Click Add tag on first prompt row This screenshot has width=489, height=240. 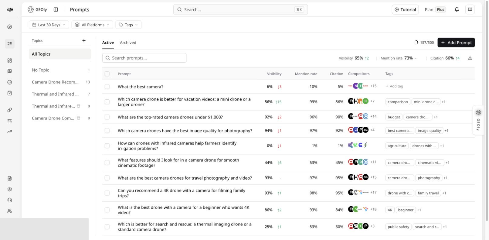pos(394,86)
